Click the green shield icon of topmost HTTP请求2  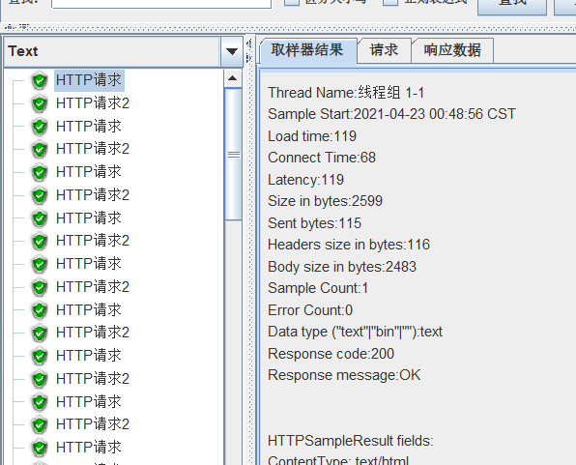tap(40, 103)
